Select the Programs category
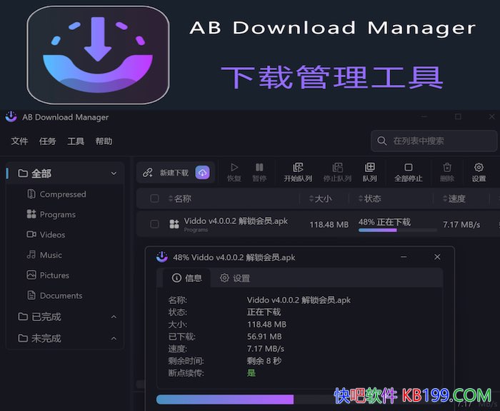 coord(51,215)
